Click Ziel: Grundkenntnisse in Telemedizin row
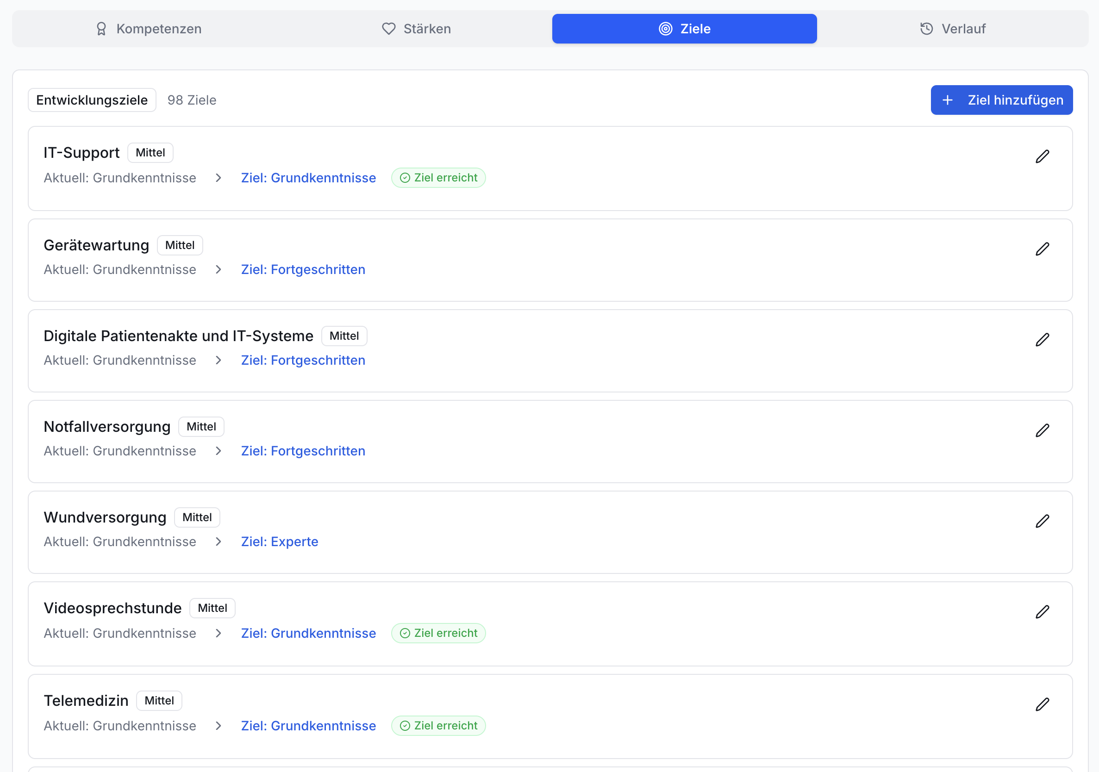 [x=308, y=726]
